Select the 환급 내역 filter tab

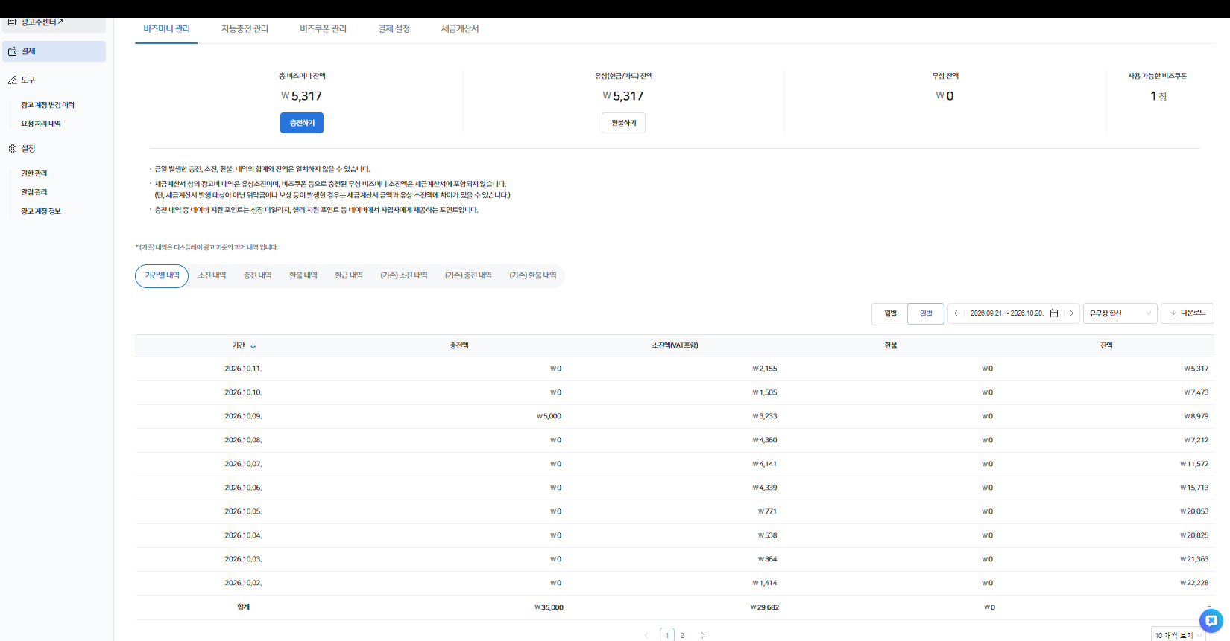click(349, 276)
